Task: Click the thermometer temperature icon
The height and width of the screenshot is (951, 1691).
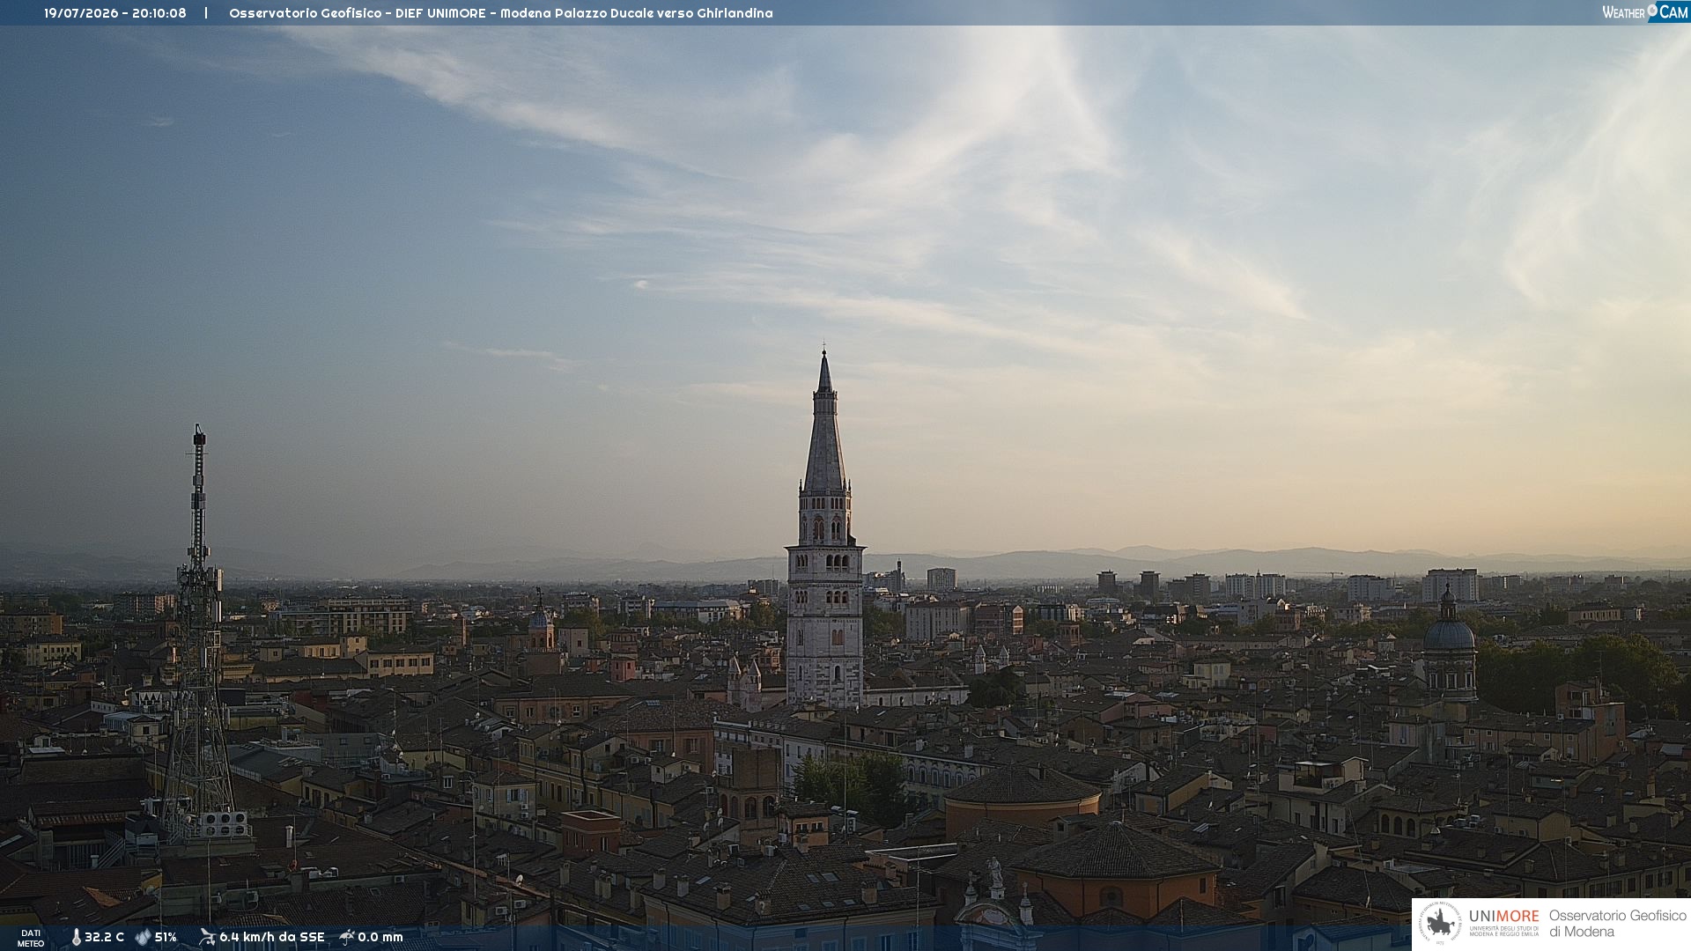Action: point(76,938)
